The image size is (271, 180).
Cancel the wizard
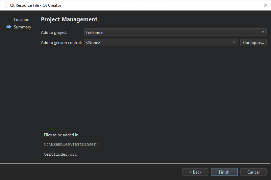pos(253,172)
